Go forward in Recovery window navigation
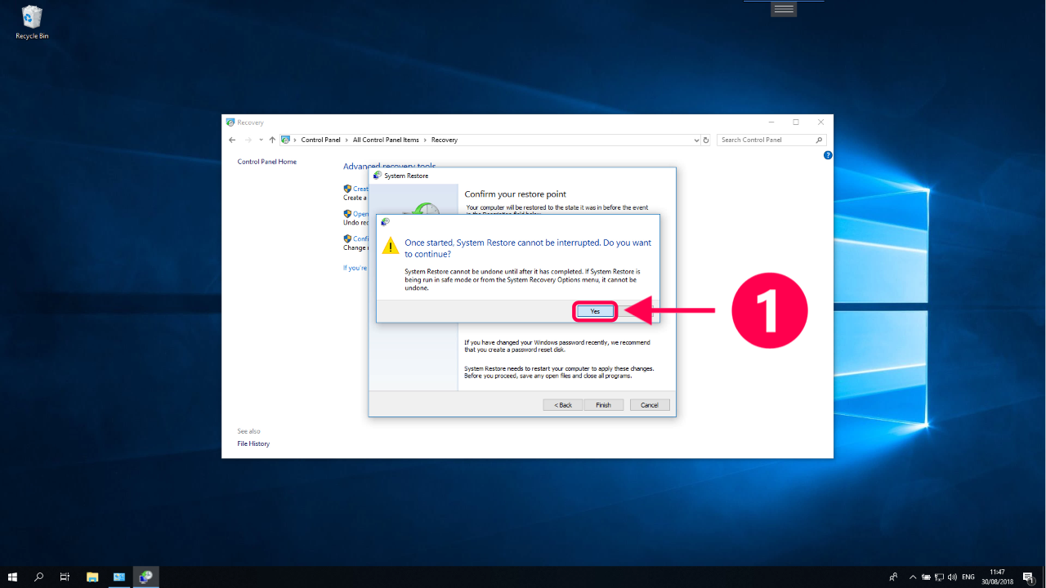The image size is (1046, 588). (x=248, y=140)
